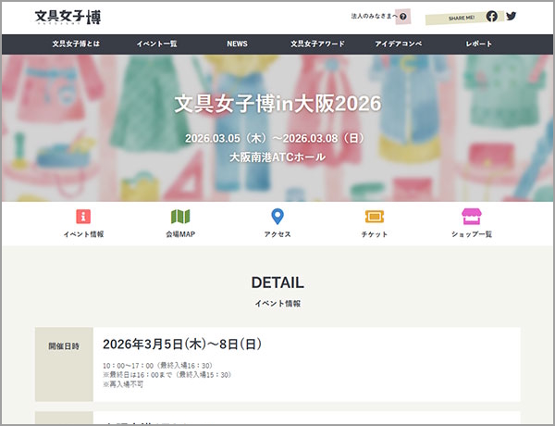555x426 pixels.
Task: Click the 文具女子博 site logo
Action: click(68, 17)
